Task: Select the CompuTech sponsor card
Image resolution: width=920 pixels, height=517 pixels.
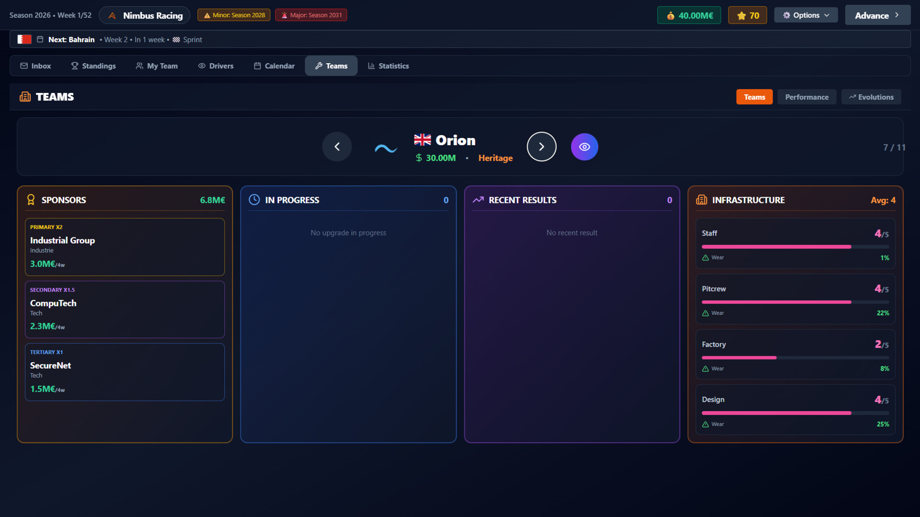Action: tap(125, 309)
